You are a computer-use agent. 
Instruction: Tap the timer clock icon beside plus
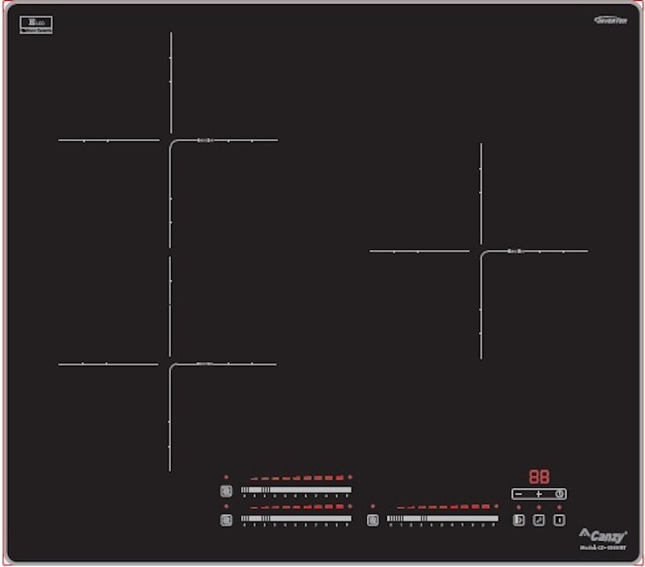tap(560, 494)
